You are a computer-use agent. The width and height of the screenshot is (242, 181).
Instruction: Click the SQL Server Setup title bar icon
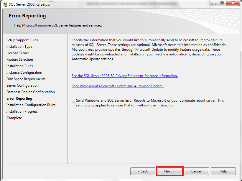[5, 4]
